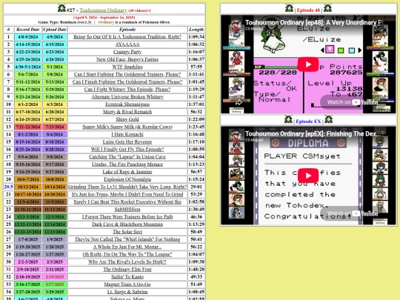Click the character icon beside #27 heading

pos(61,8)
